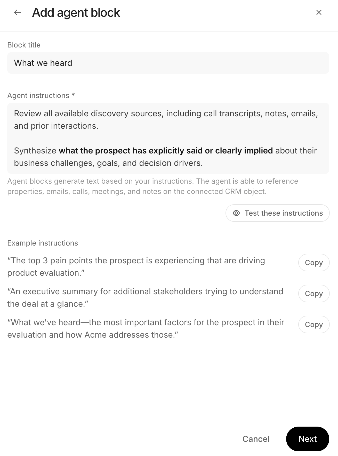Copy the top 3 pain points example
This screenshot has width=338, height=456.
(314, 263)
